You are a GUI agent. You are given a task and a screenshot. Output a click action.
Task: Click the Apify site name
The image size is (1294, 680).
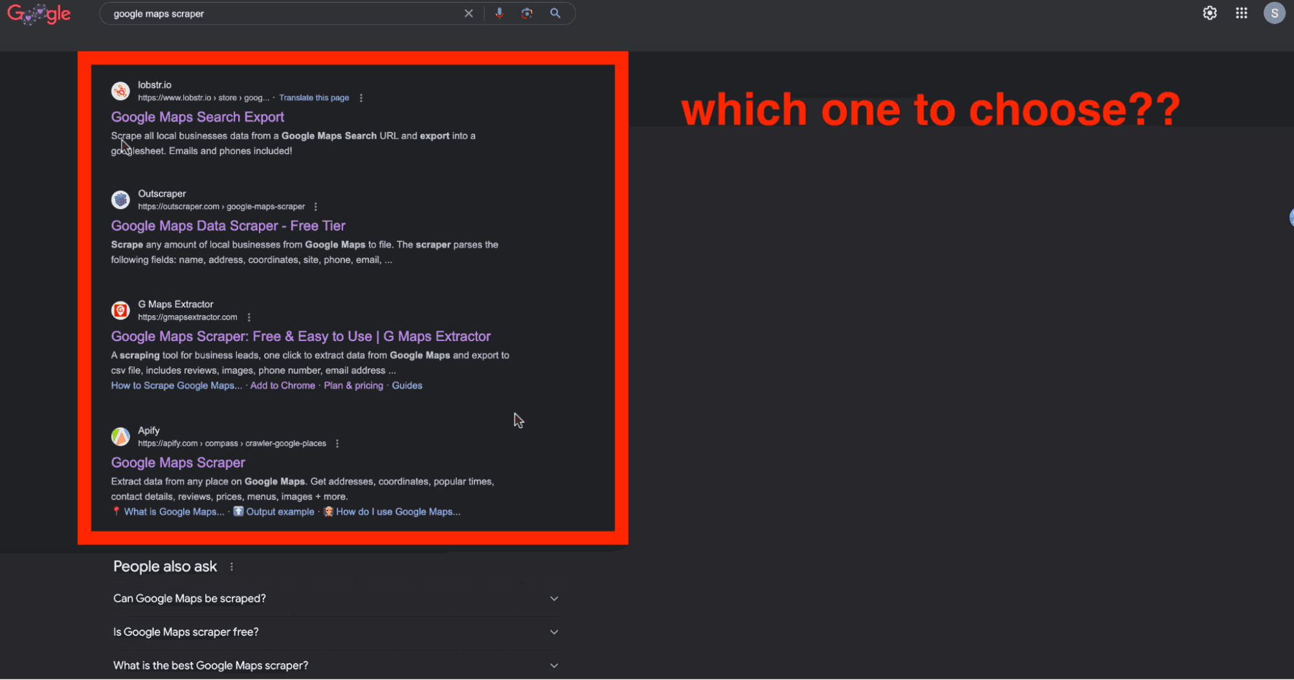[x=149, y=431]
